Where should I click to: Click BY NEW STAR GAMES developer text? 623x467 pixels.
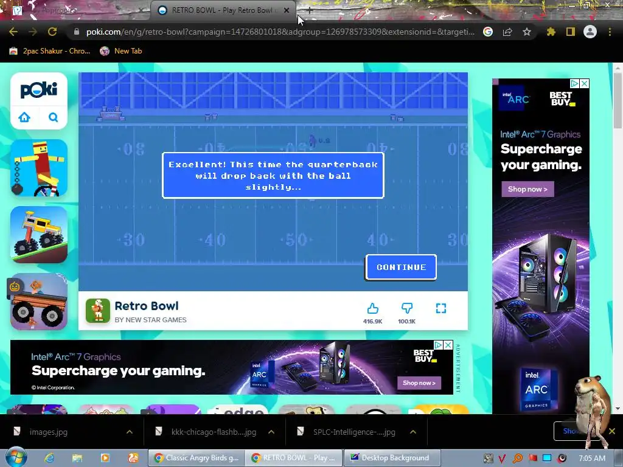click(x=150, y=320)
